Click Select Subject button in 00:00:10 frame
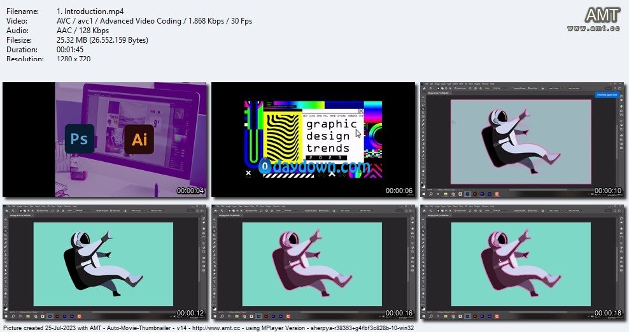 coord(554,89)
